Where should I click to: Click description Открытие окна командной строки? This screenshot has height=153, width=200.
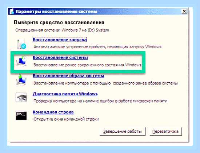coord(66,119)
